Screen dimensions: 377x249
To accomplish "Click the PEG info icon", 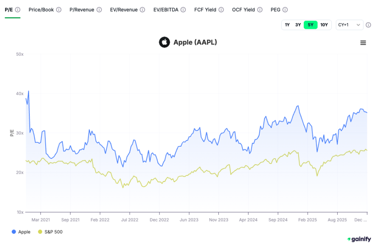I will click(x=286, y=10).
